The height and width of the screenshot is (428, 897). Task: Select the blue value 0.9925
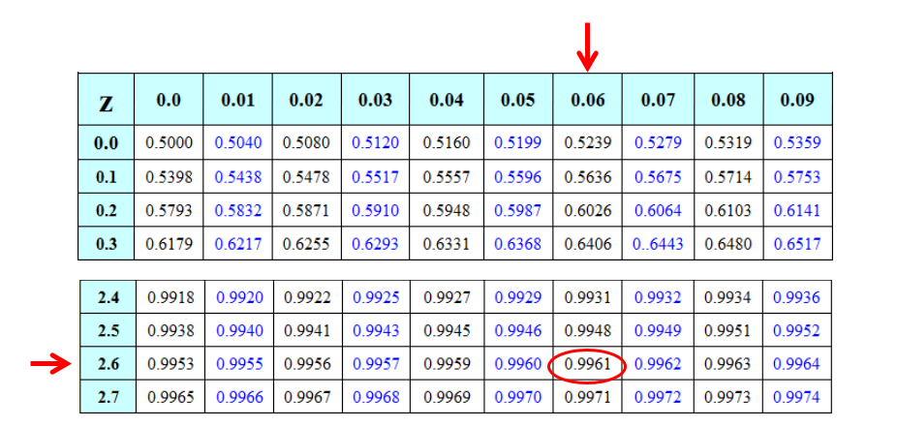(377, 297)
